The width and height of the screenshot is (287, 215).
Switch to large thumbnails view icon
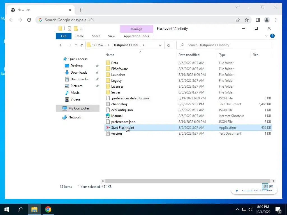pos(271,186)
